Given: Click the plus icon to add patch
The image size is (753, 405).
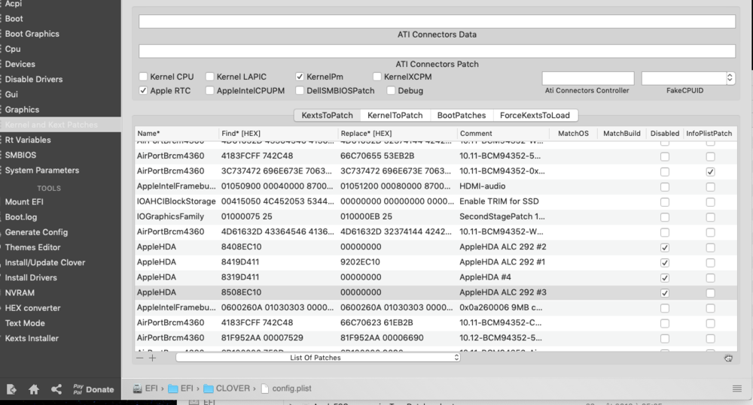Looking at the screenshot, I should click(x=153, y=358).
